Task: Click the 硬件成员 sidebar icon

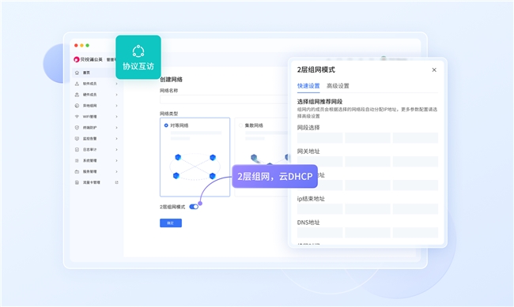Action: click(77, 95)
